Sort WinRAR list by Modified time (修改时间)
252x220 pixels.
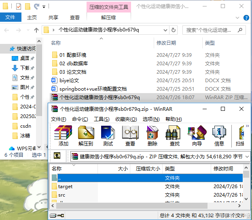pos(223,168)
